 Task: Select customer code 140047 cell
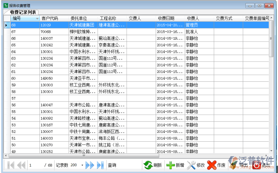point(54,105)
